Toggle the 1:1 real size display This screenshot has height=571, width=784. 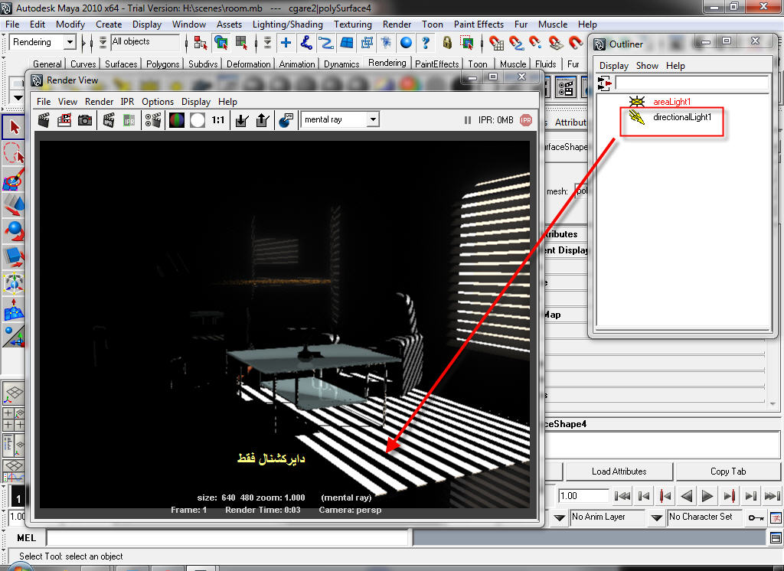[x=218, y=120]
